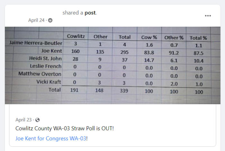
Task: Click the Other % column header
Action: 174,38
